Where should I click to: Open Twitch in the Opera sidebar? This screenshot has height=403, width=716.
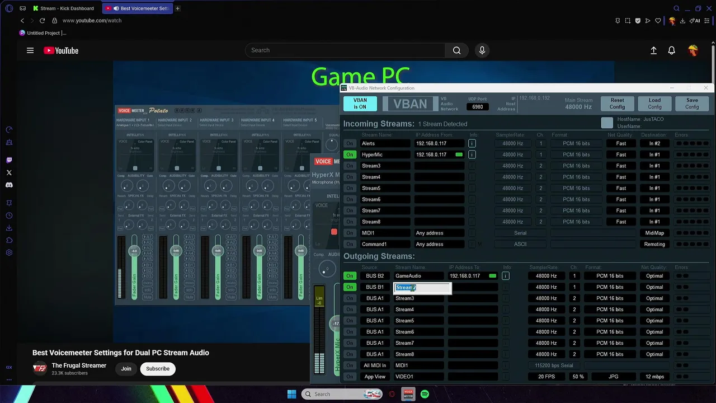[x=9, y=160]
